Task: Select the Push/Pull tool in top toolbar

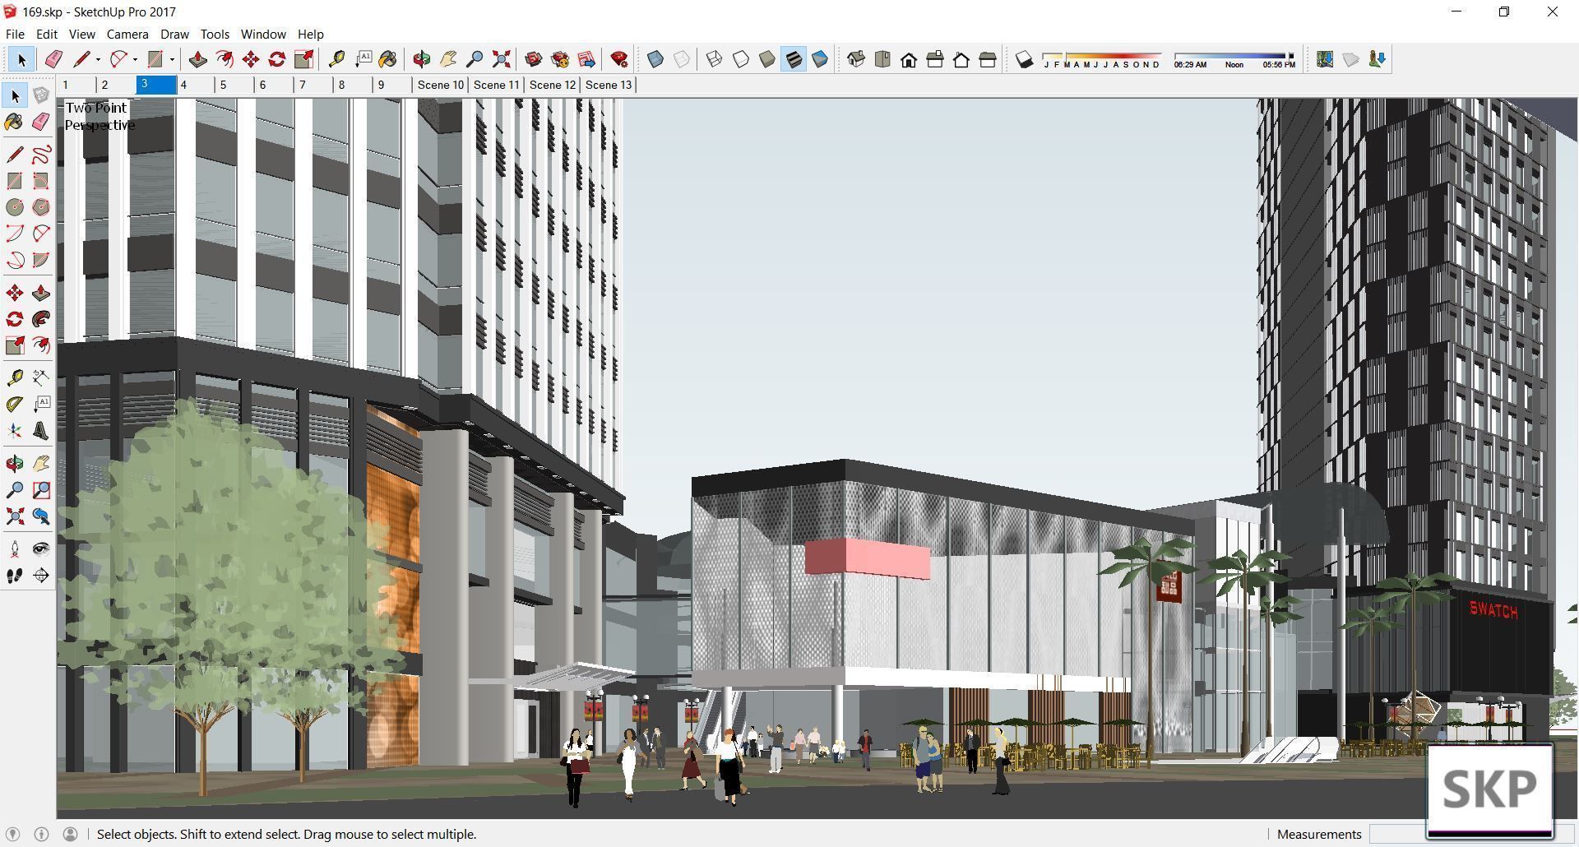Action: pyautogui.click(x=197, y=59)
